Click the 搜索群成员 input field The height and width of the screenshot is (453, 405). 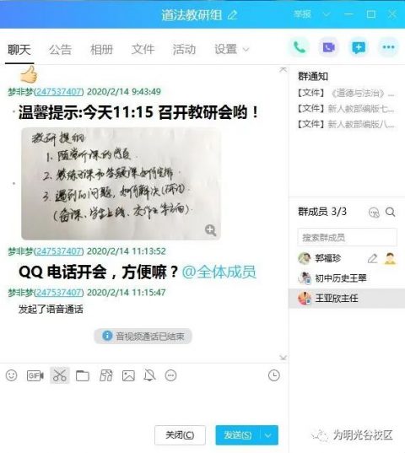pyautogui.click(x=347, y=238)
